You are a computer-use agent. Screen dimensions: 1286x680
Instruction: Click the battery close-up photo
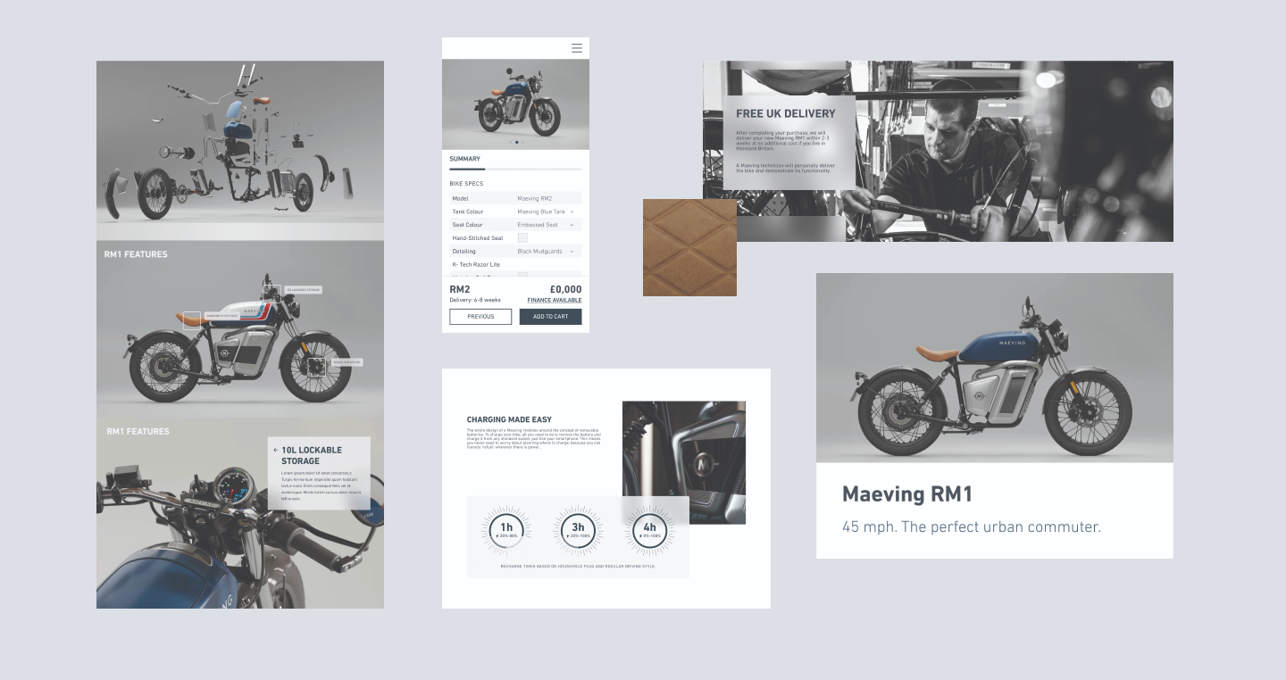[684, 462]
